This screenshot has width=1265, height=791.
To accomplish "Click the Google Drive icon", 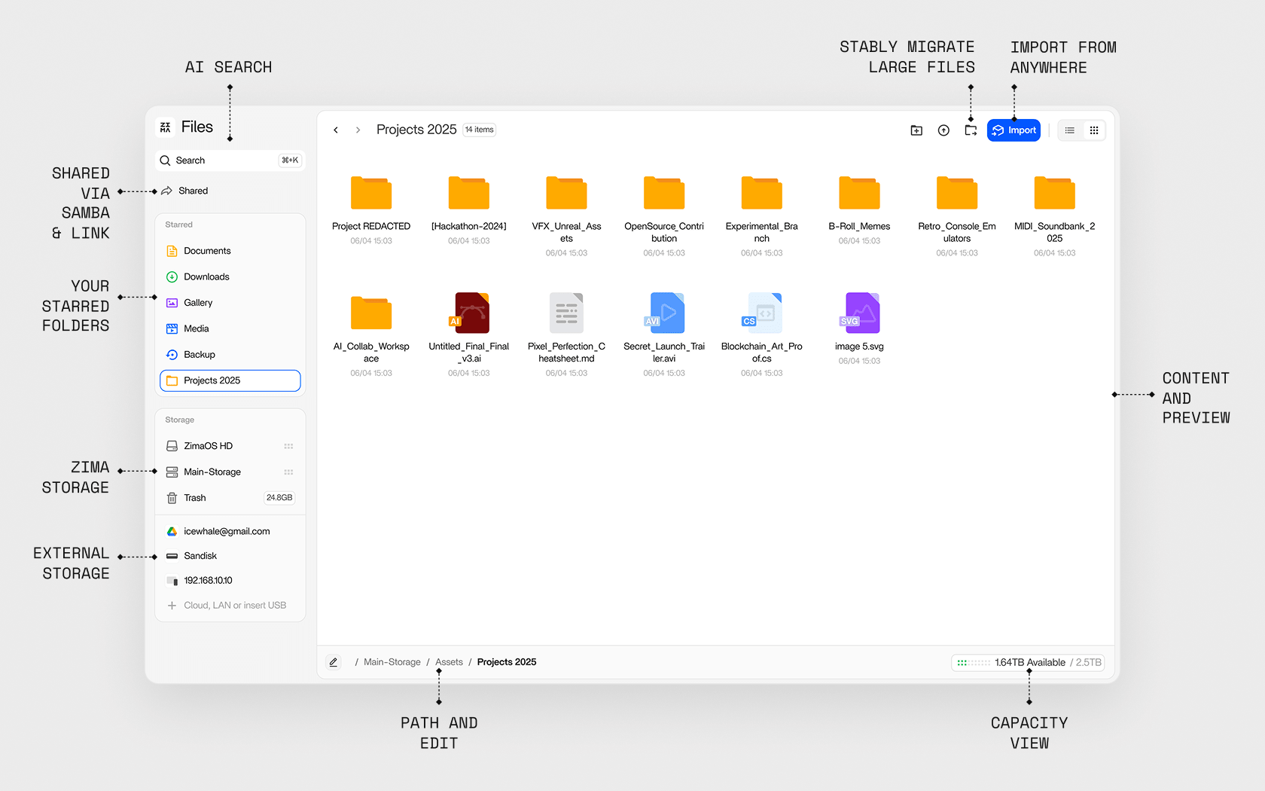I will (x=172, y=531).
